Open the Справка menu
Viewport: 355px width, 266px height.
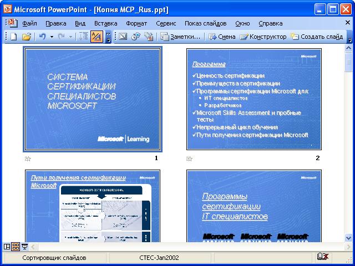pyautogui.click(x=271, y=23)
